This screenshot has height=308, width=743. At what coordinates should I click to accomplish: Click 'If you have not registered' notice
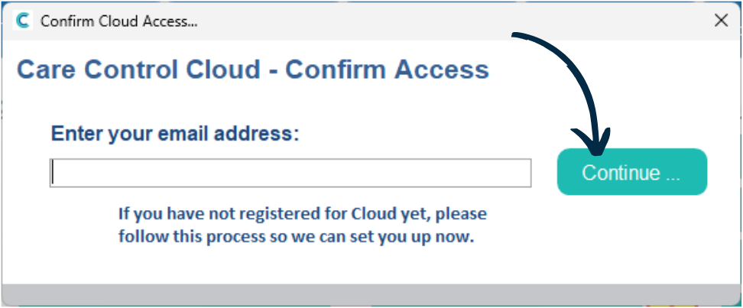coord(302,214)
